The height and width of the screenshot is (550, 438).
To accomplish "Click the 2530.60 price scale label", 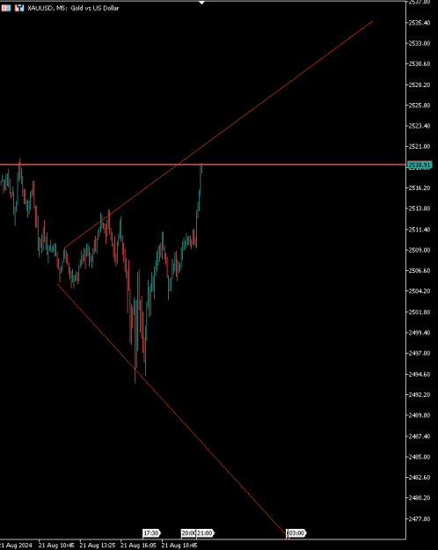I will point(420,64).
